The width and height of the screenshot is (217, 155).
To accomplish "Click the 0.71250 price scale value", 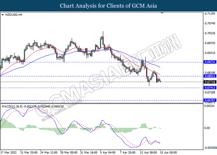I will click(210, 13).
